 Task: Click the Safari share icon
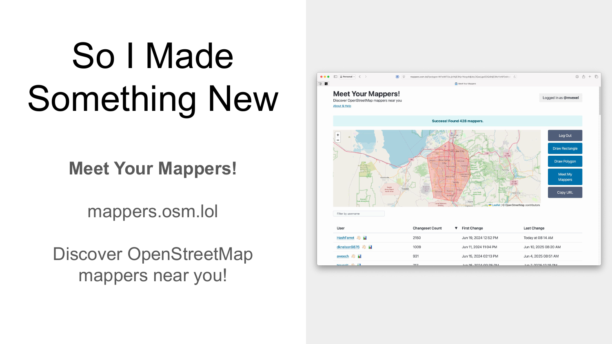[583, 77]
